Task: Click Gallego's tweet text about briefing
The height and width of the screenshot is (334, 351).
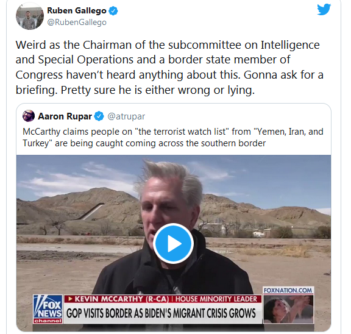Action: coord(169,67)
